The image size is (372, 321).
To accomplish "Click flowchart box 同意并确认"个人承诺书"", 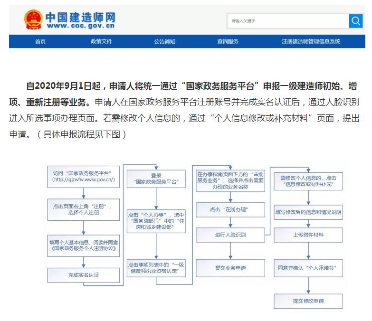I will point(308,268).
